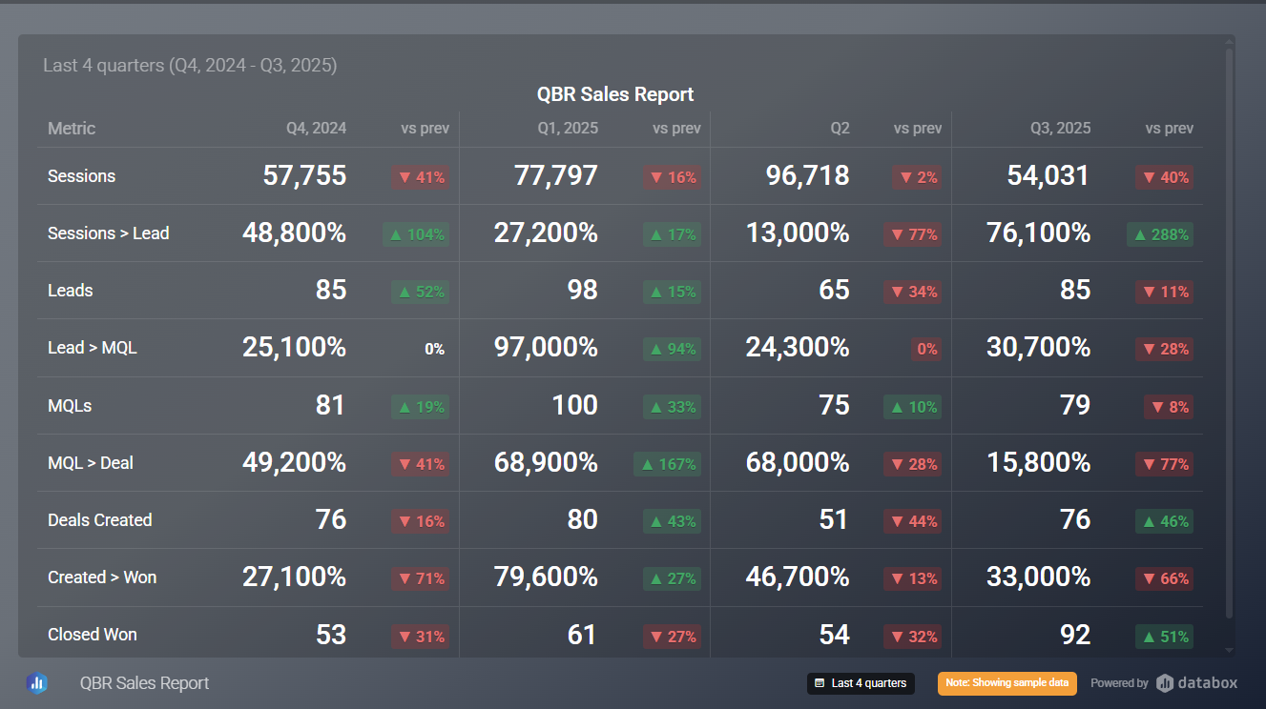Select the Q1, 2025 column header
Image resolution: width=1266 pixels, height=709 pixels.
click(568, 129)
